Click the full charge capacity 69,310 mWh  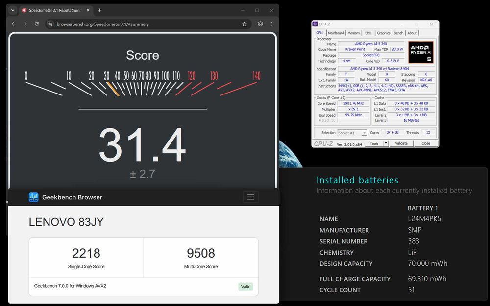(x=427, y=279)
